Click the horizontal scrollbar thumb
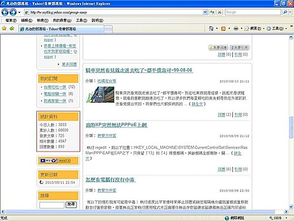The width and height of the screenshot is (294, 221). point(140,212)
